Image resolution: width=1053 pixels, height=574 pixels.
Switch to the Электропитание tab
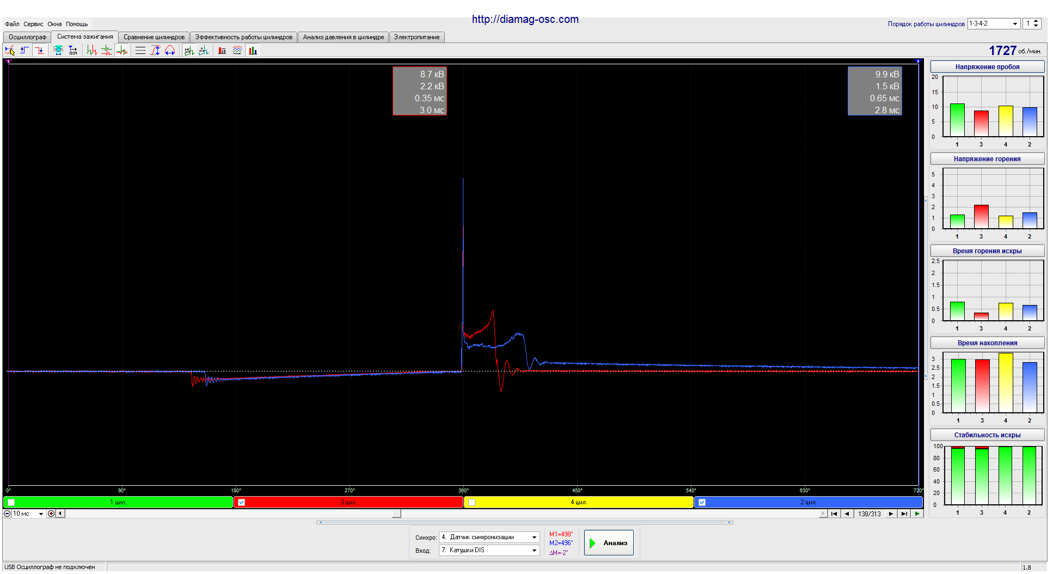[417, 37]
